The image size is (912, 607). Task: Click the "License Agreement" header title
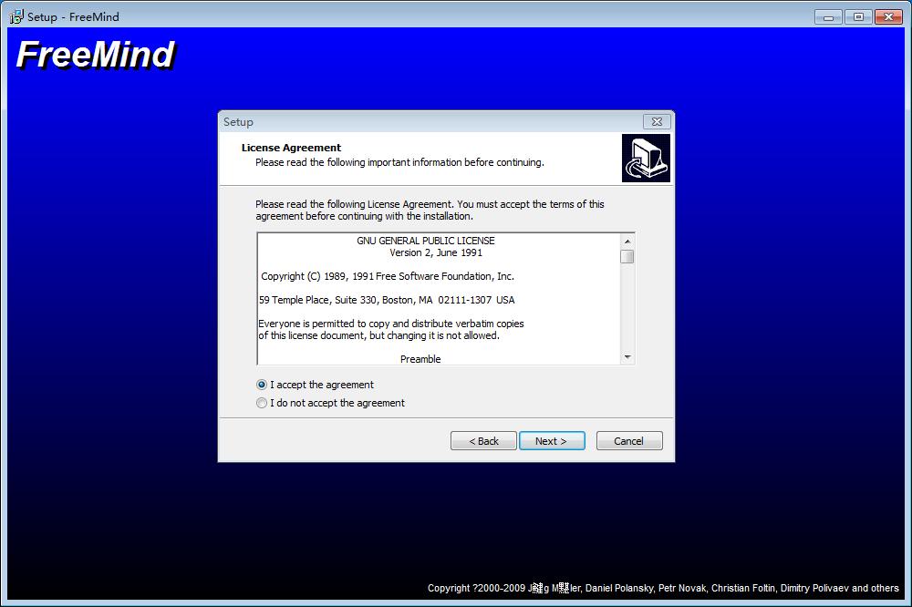tap(292, 148)
